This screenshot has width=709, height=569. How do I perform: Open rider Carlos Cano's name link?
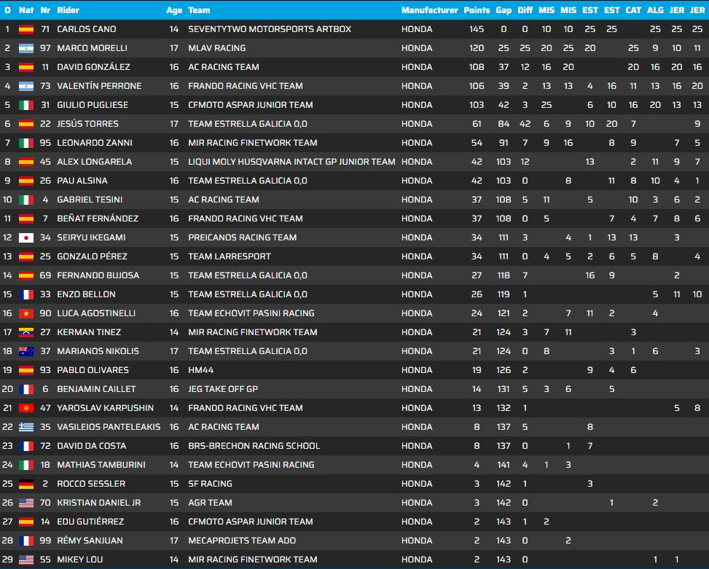86,29
